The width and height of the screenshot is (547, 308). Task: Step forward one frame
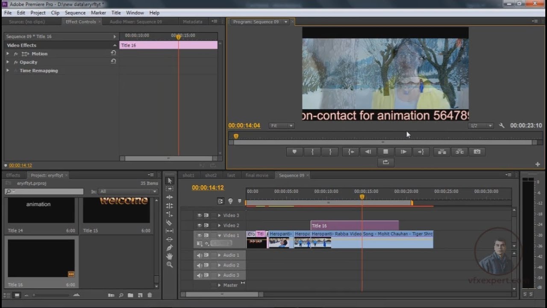click(403, 151)
